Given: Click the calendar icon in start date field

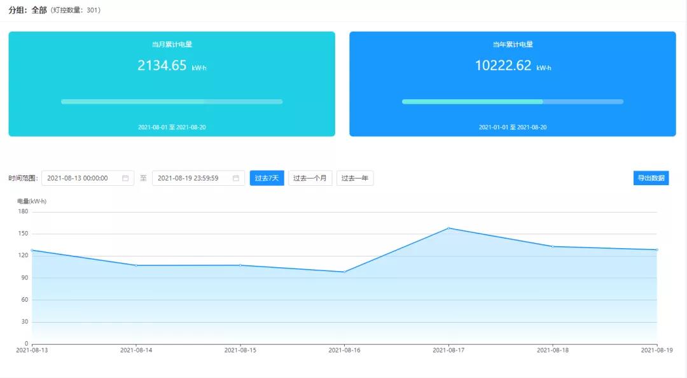Looking at the screenshot, I should pos(125,178).
